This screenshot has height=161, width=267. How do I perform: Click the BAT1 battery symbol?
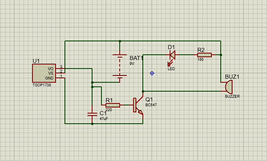click(x=120, y=67)
